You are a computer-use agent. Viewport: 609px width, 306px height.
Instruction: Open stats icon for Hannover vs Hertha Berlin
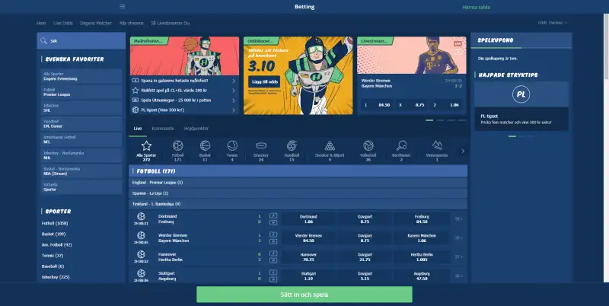tap(273, 253)
